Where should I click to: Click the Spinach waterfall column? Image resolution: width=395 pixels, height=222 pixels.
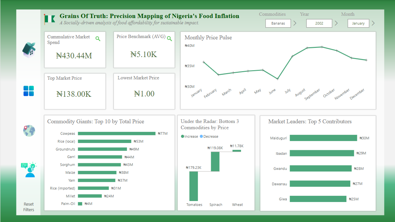215,161
